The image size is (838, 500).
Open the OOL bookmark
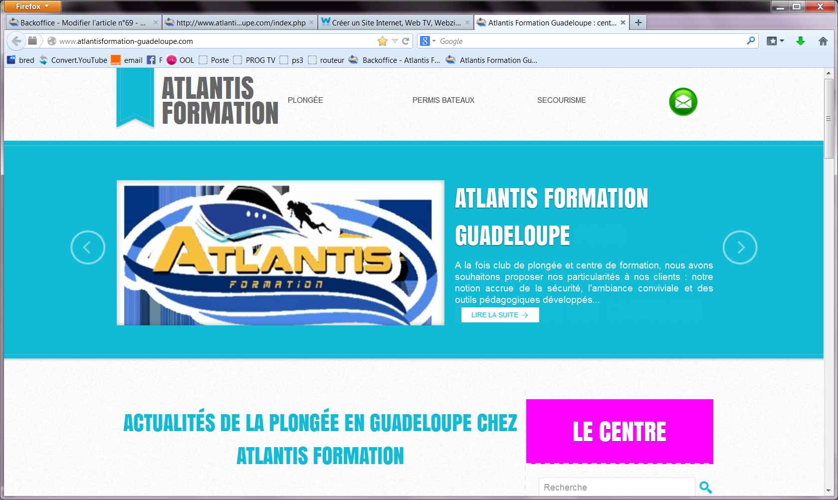pos(181,60)
